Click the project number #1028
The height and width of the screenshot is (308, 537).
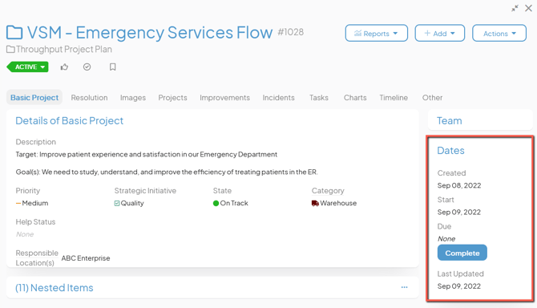pyautogui.click(x=290, y=32)
